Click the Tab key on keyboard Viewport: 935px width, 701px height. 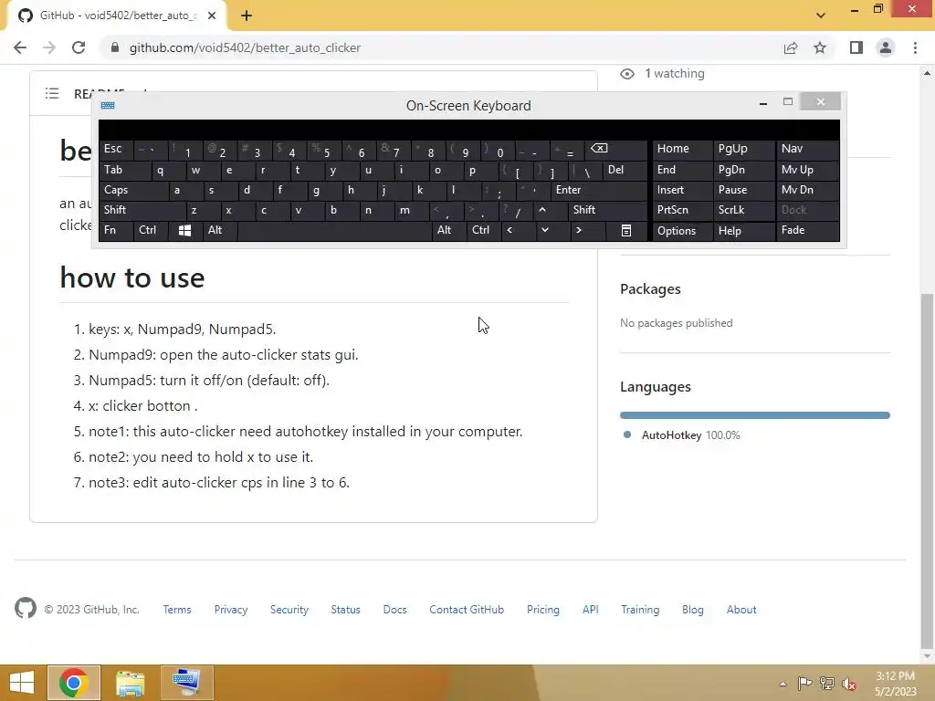click(125, 171)
